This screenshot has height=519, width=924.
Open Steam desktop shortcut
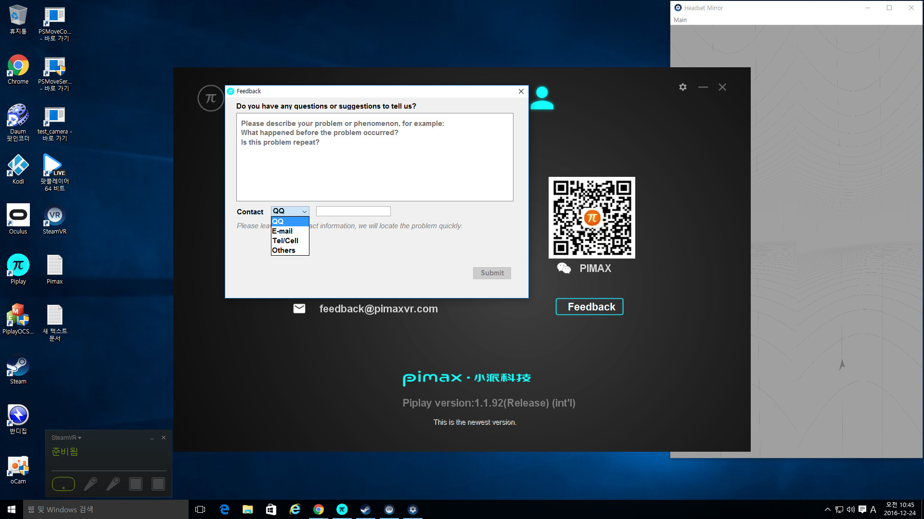coord(18,370)
